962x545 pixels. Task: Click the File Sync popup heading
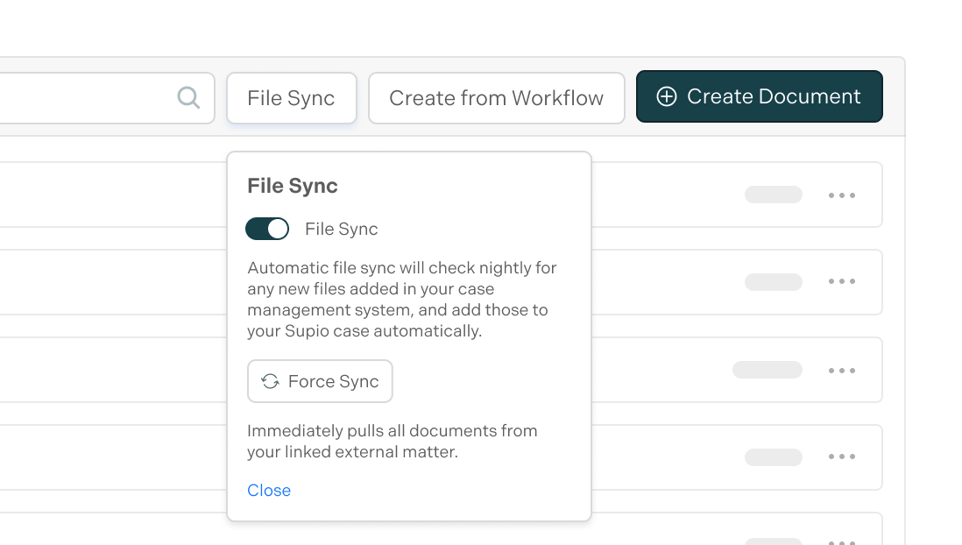292,186
